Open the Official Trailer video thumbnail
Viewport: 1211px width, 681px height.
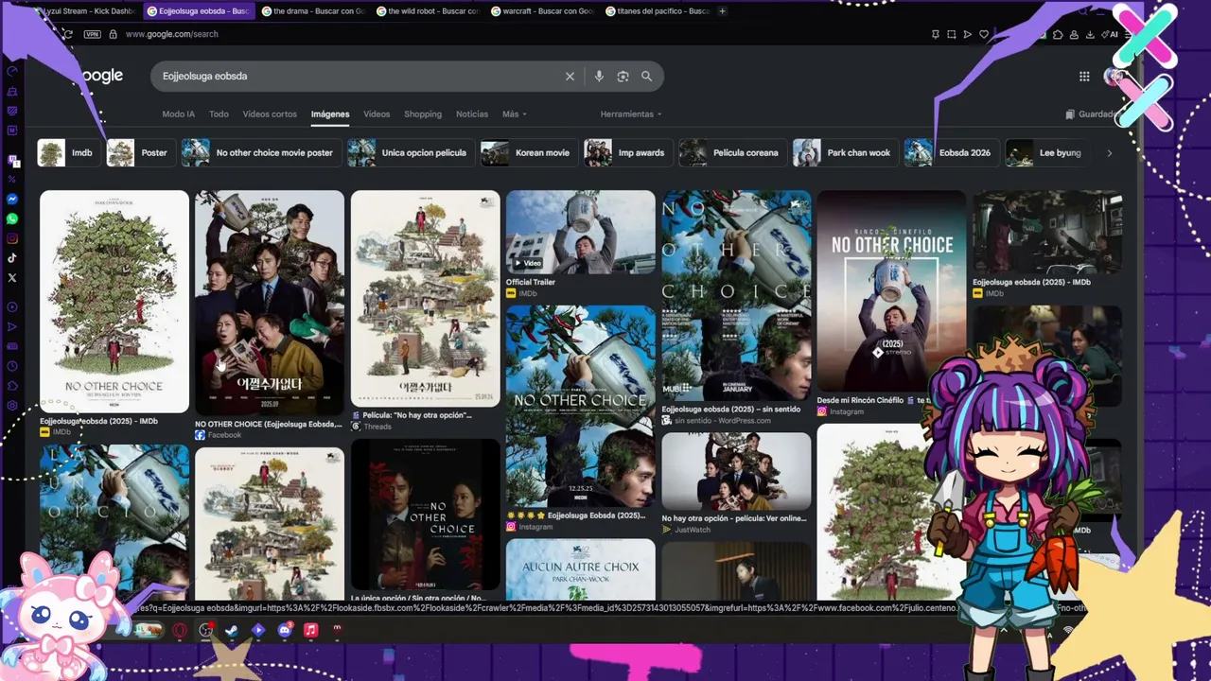pyautogui.click(x=581, y=233)
